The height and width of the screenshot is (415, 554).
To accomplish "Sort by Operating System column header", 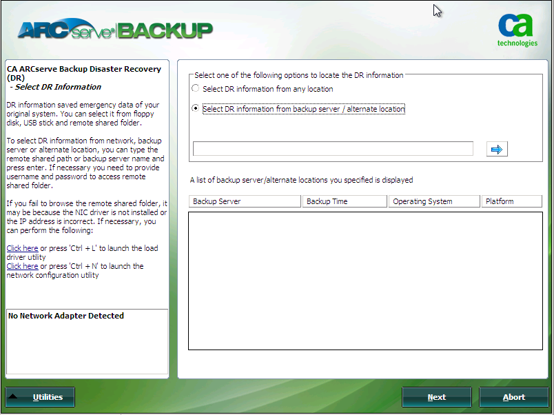I will point(434,201).
